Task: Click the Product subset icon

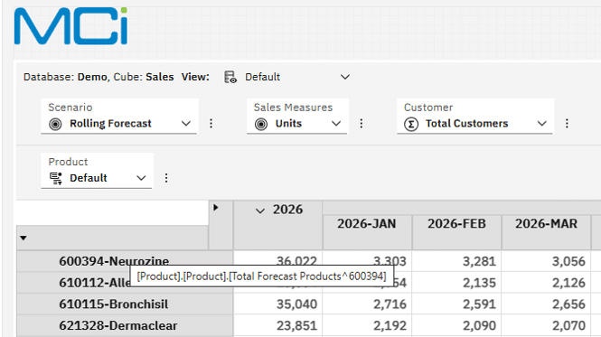Action: 56,178
